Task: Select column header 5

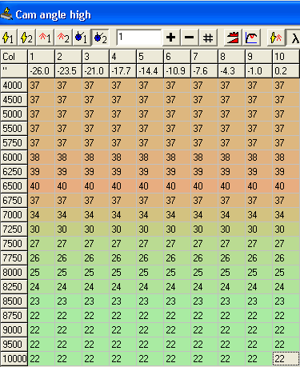Action: point(150,57)
